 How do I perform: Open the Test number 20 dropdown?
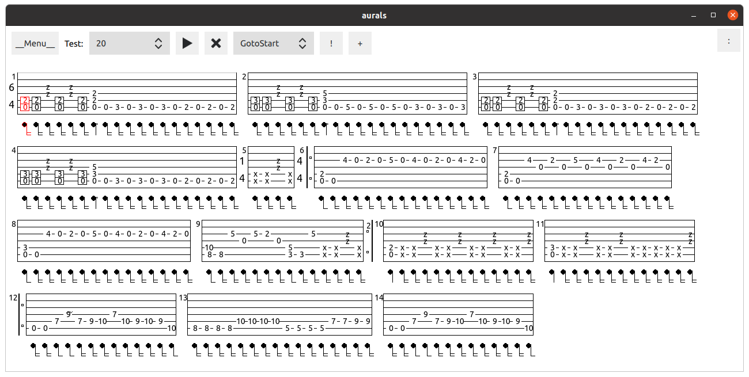130,43
